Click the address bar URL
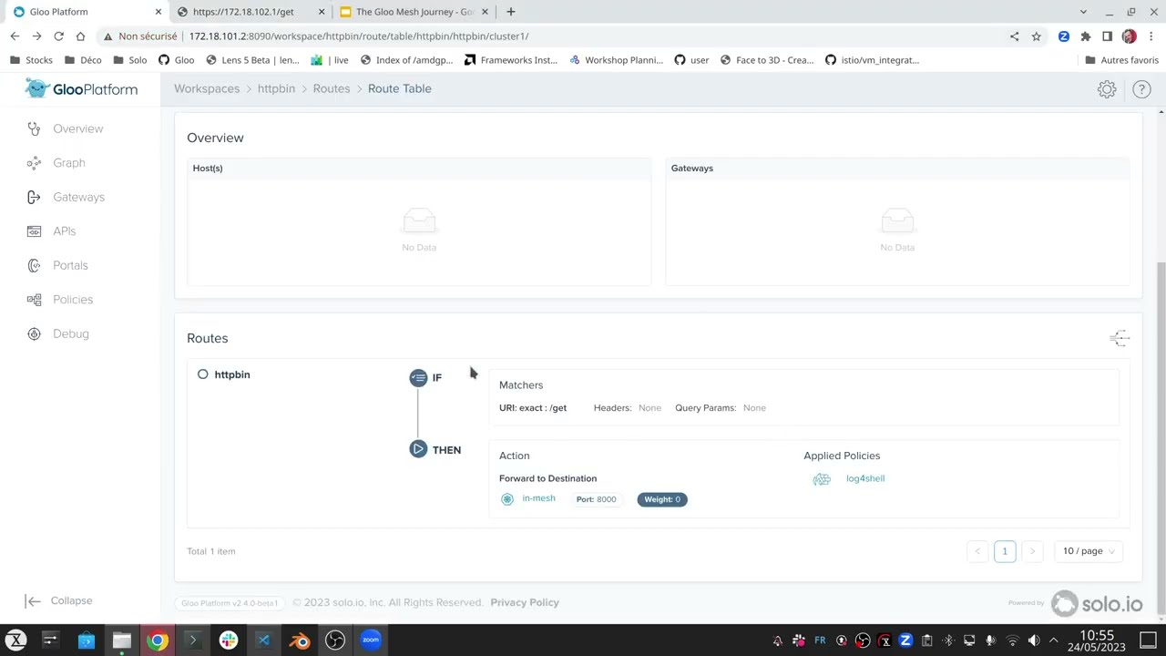The image size is (1166, 656). [359, 36]
